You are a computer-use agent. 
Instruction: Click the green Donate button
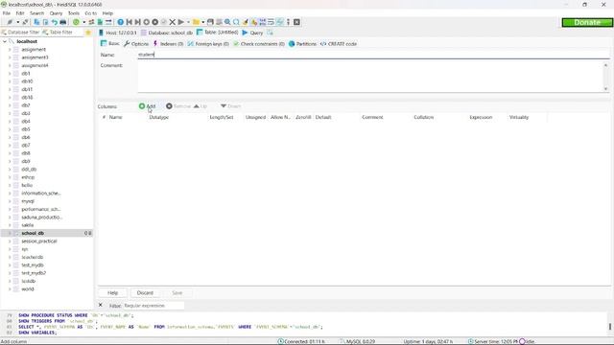(587, 23)
